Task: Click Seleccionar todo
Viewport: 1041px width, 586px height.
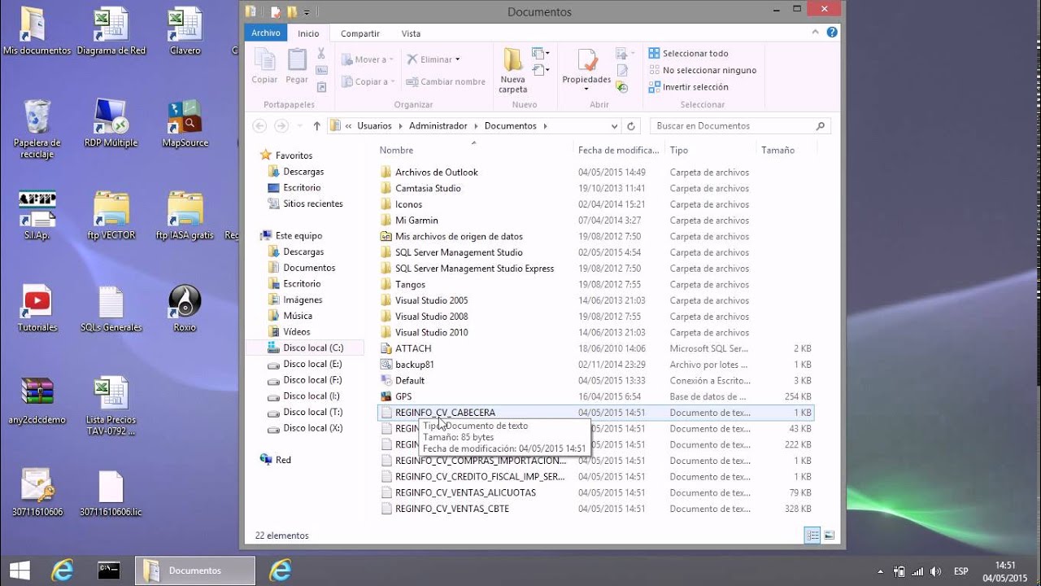Action: click(x=689, y=53)
